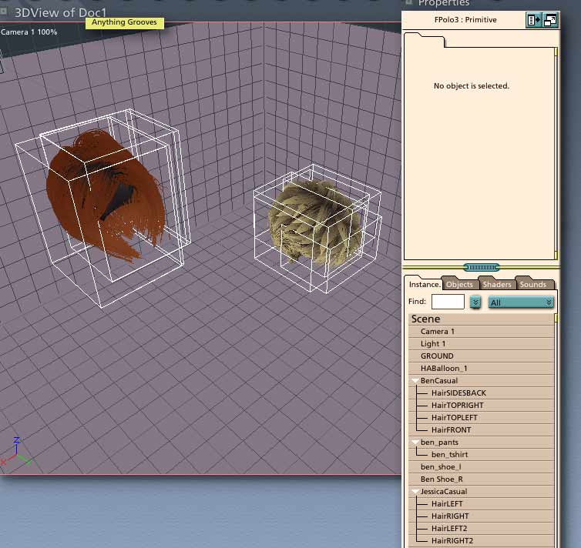Image resolution: width=581 pixels, height=548 pixels.
Task: Grab the panel divider resize handle
Action: 482,267
